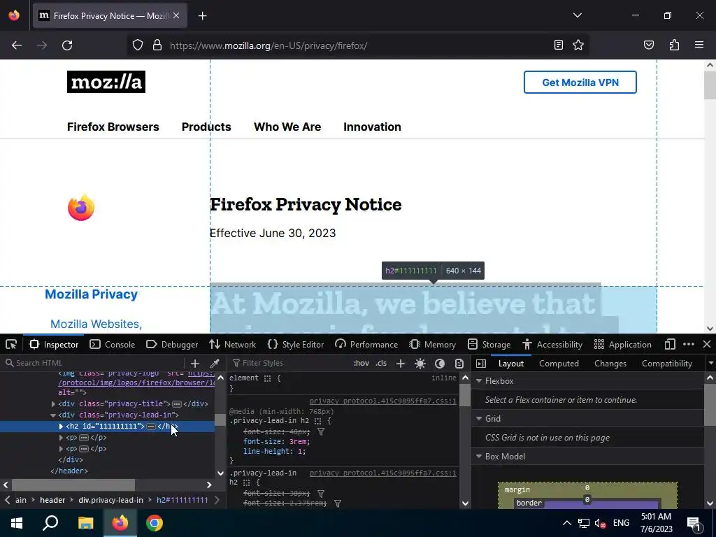Viewport: 716px width, 537px height.
Task: Expand the h2 id="111111111" node
Action: click(61, 426)
